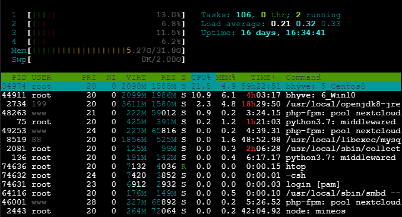Select the /usr/local/openjdk8-jre process row
402x217 pixels.
pyautogui.click(x=201, y=104)
